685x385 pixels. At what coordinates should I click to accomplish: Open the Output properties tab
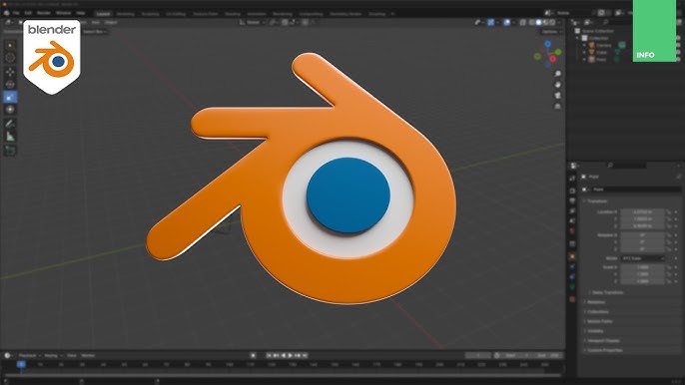coord(573,200)
